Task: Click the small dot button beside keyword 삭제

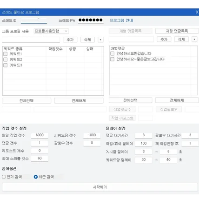Action: [100, 40]
